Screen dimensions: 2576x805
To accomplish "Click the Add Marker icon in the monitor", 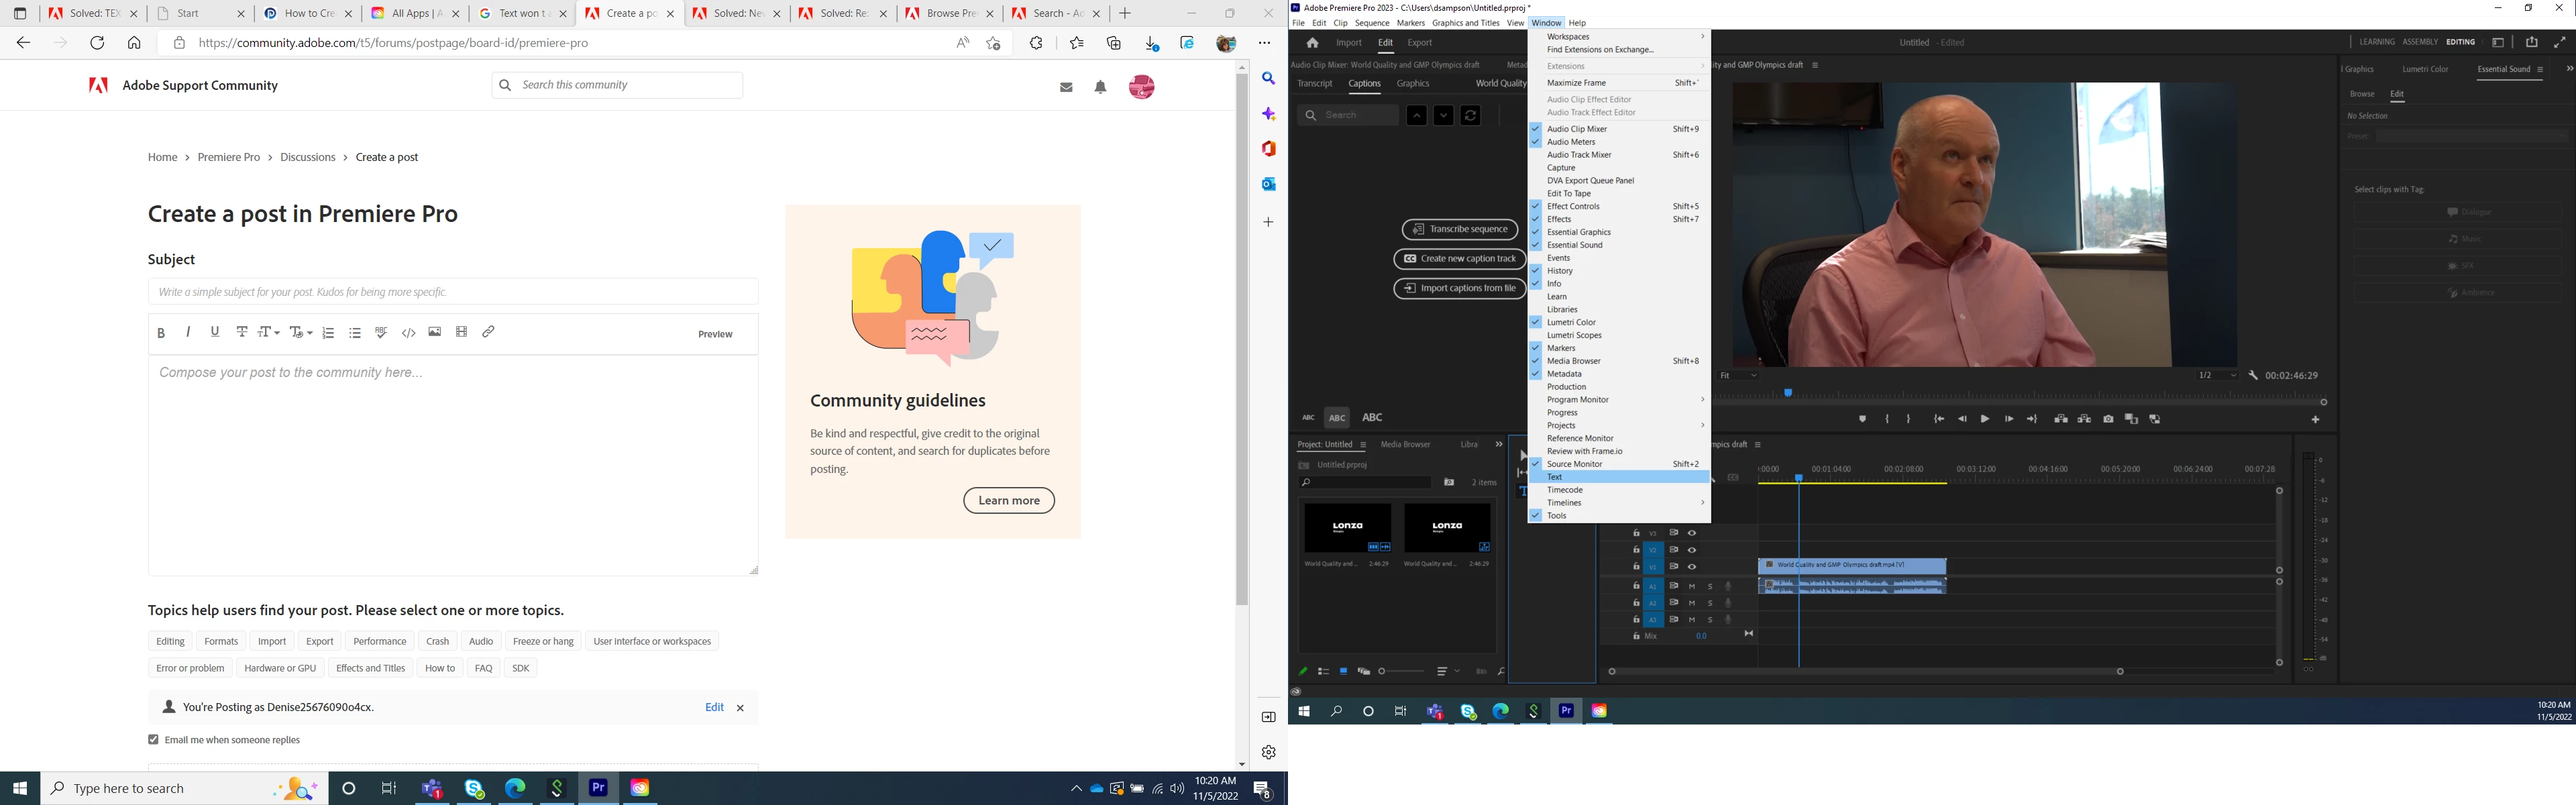I will point(1862,419).
